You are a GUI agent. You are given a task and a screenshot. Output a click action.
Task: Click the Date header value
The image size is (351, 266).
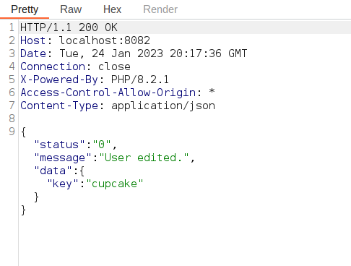coord(153,53)
